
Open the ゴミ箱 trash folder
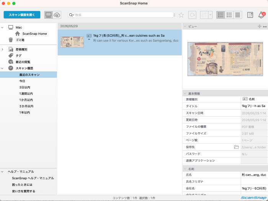click(20, 40)
